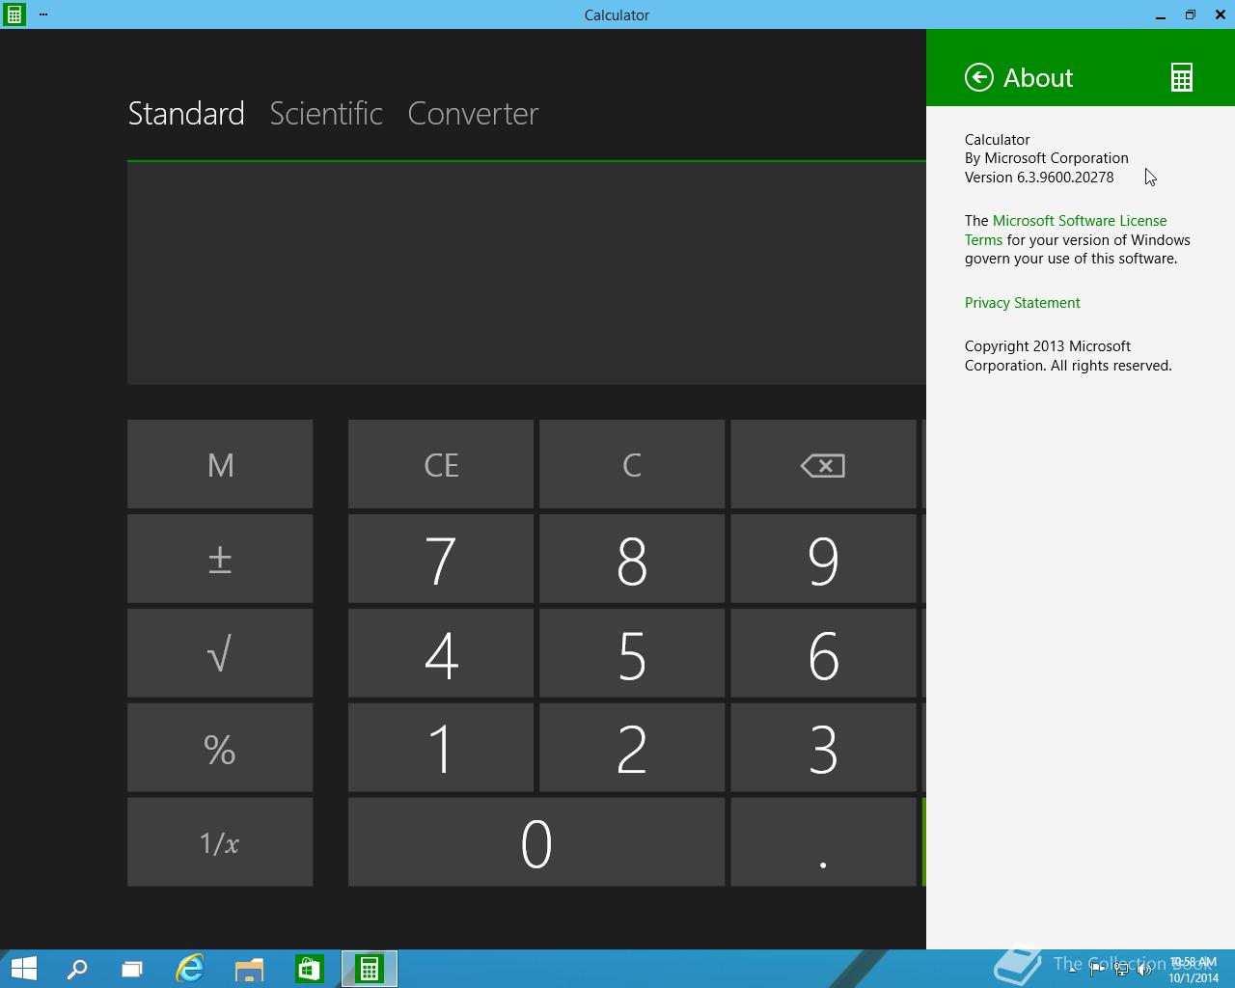Click the number 6 key
Viewport: 1235px width, 988px height.
point(823,653)
